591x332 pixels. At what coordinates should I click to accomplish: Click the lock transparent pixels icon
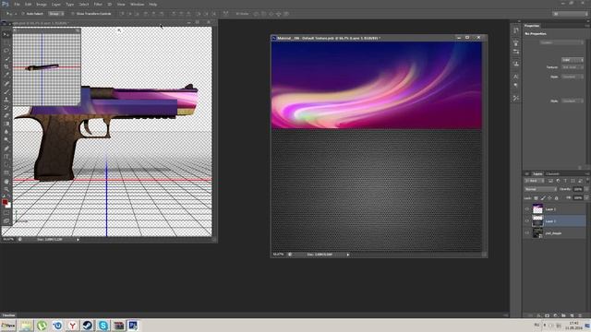click(x=536, y=198)
